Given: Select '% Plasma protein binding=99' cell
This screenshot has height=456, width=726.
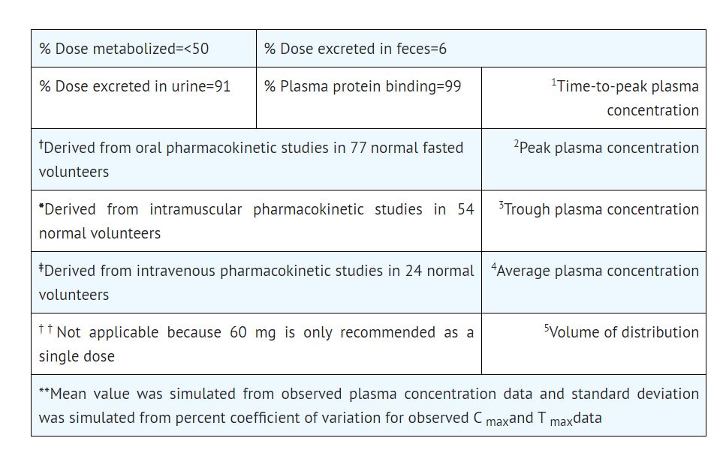Looking at the screenshot, I should point(363,86).
